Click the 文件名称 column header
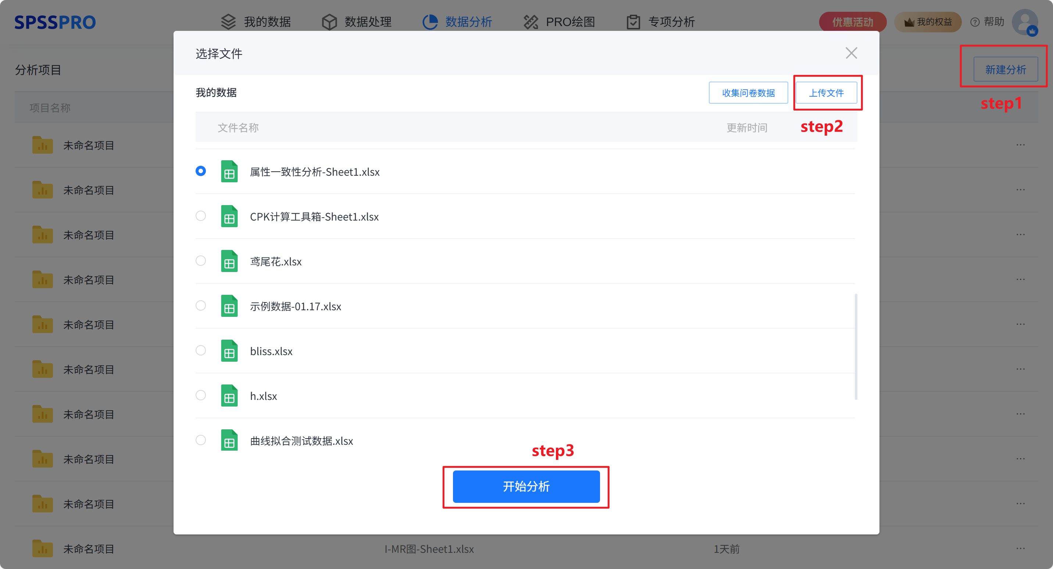Image resolution: width=1053 pixels, height=569 pixels. click(238, 128)
